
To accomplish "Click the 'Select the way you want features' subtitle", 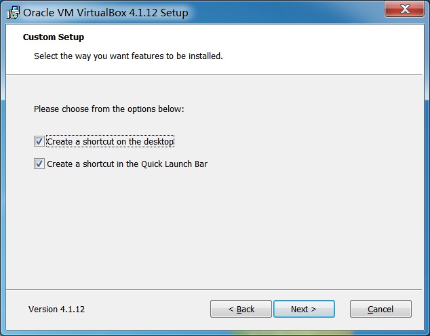I will [128, 56].
